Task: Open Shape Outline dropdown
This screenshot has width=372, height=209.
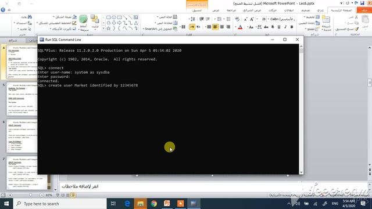Action: coord(56,23)
